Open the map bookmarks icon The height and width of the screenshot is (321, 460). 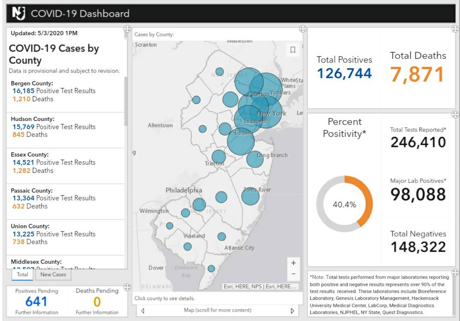tap(292, 50)
